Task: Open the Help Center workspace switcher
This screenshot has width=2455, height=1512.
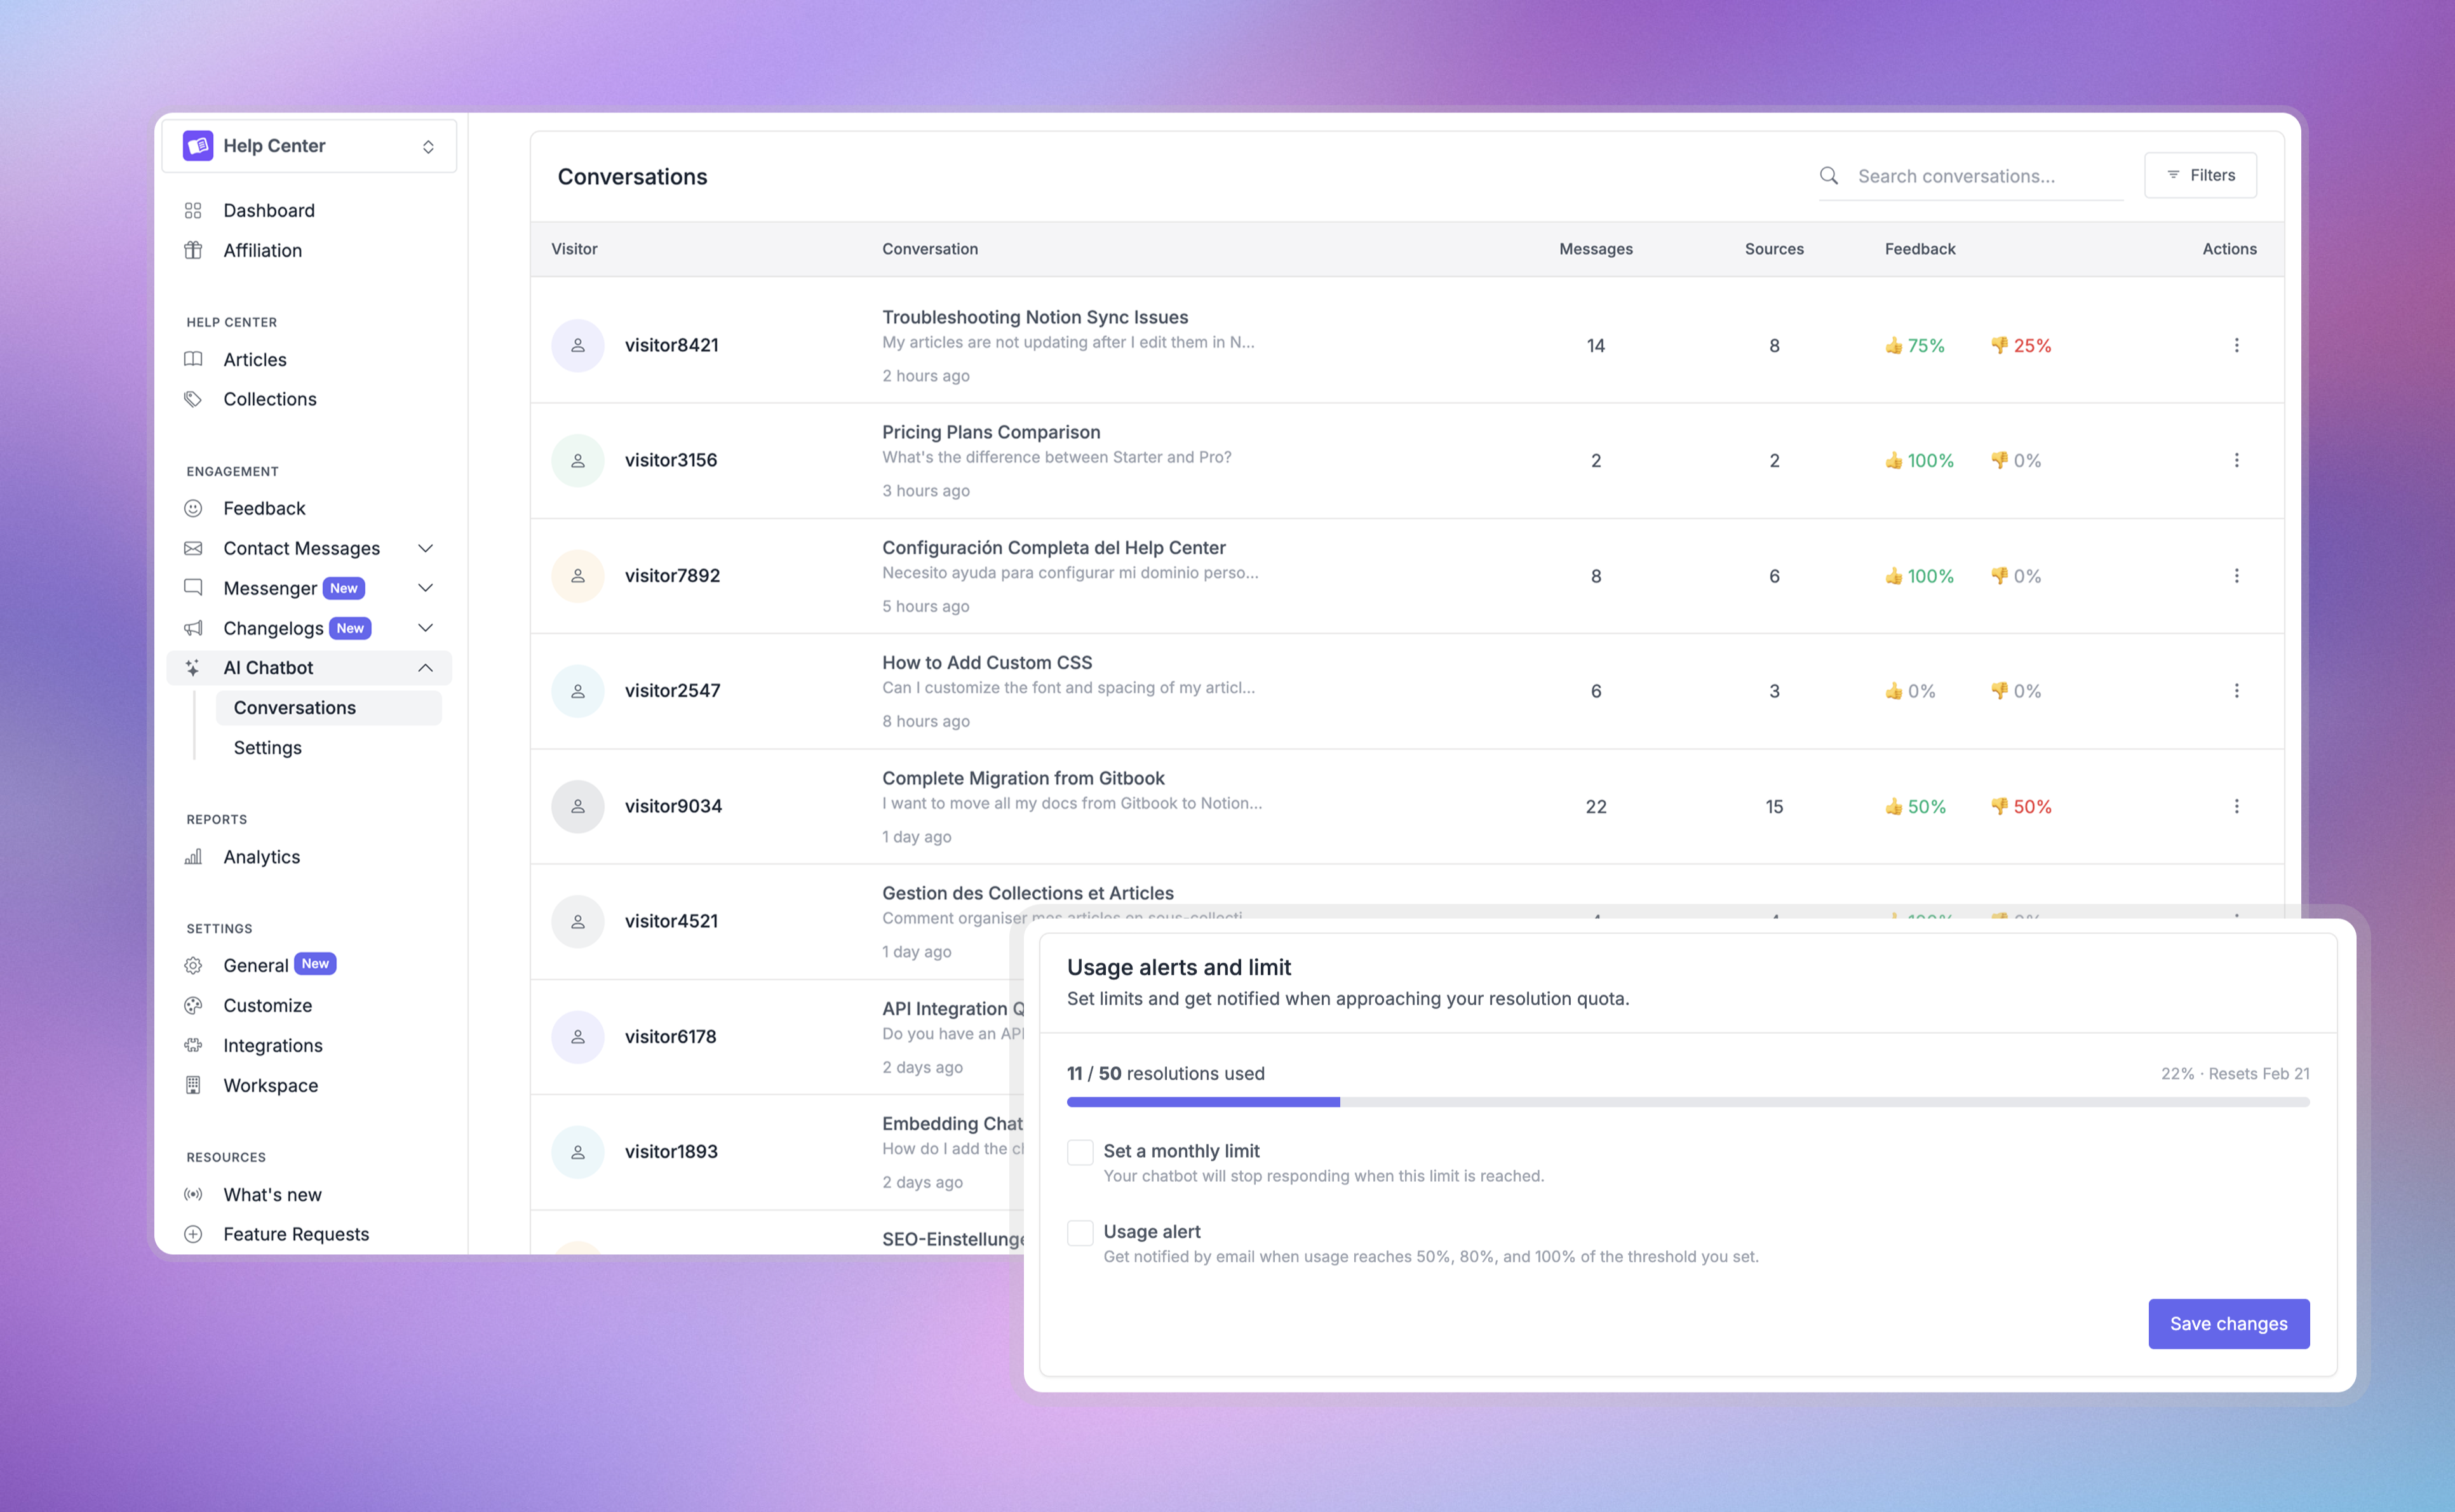Action: (309, 146)
